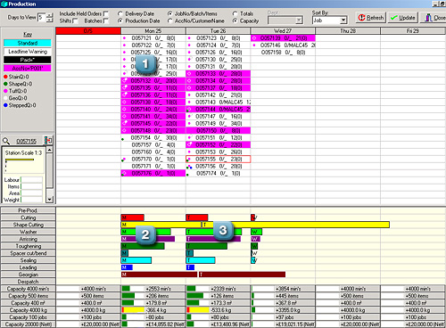Select job 0057121 on Monday
Viewport: 446px width, 328px height.
tap(153, 38)
